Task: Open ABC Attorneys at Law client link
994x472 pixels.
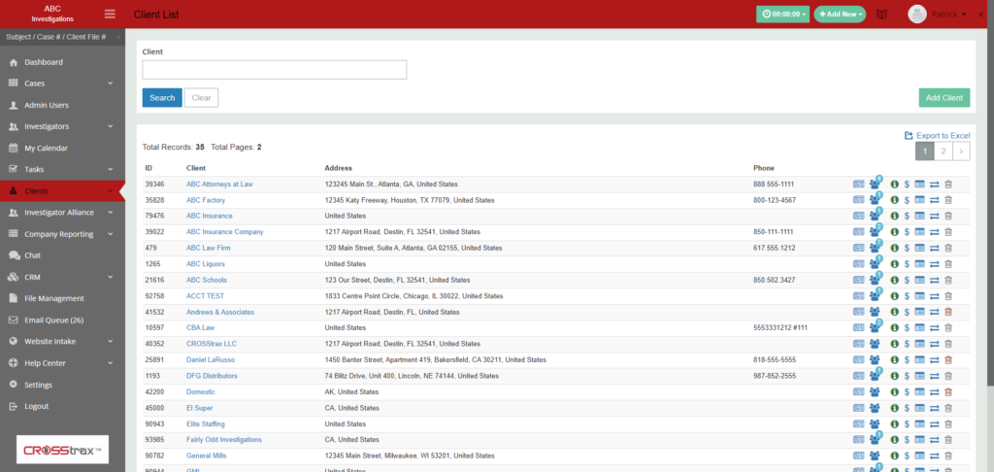Action: [x=219, y=184]
